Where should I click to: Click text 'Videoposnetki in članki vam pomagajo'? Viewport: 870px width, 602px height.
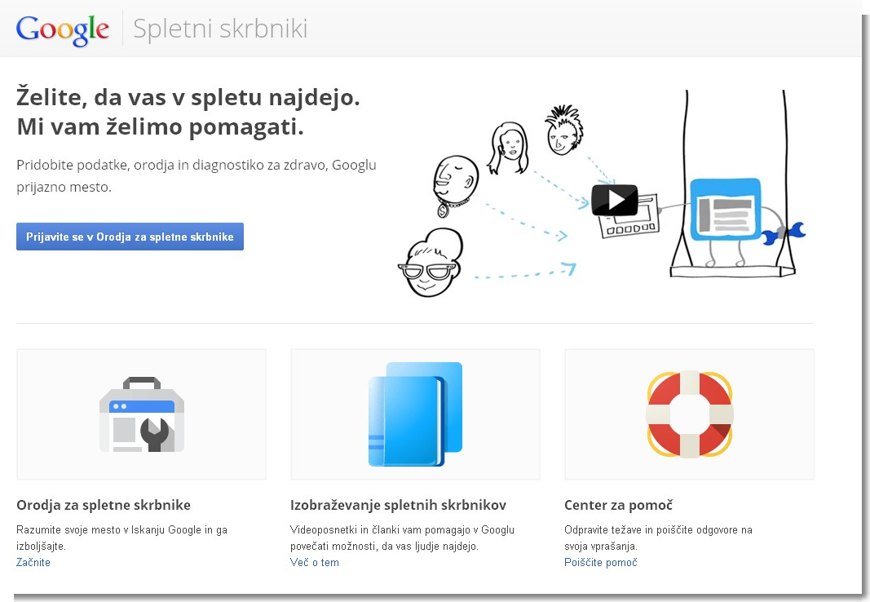(x=402, y=538)
